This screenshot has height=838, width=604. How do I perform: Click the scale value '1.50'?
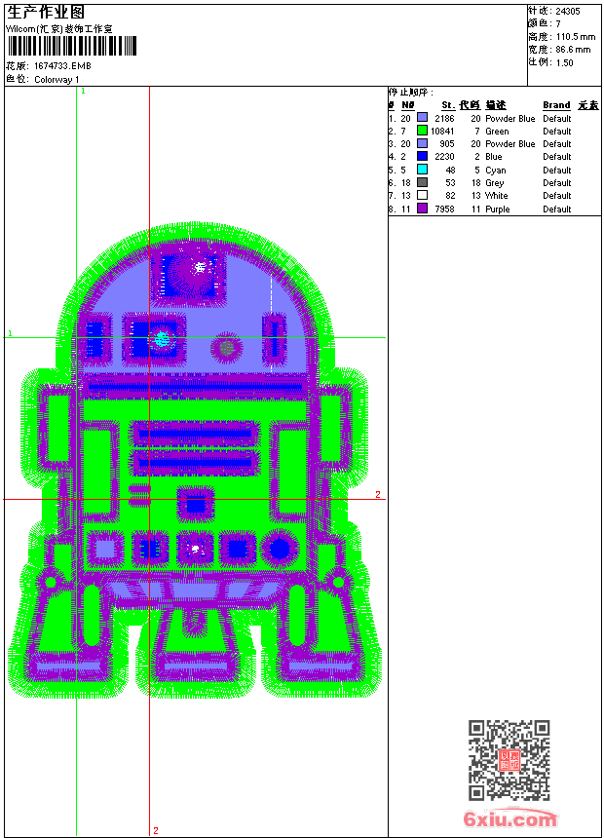[x=564, y=62]
